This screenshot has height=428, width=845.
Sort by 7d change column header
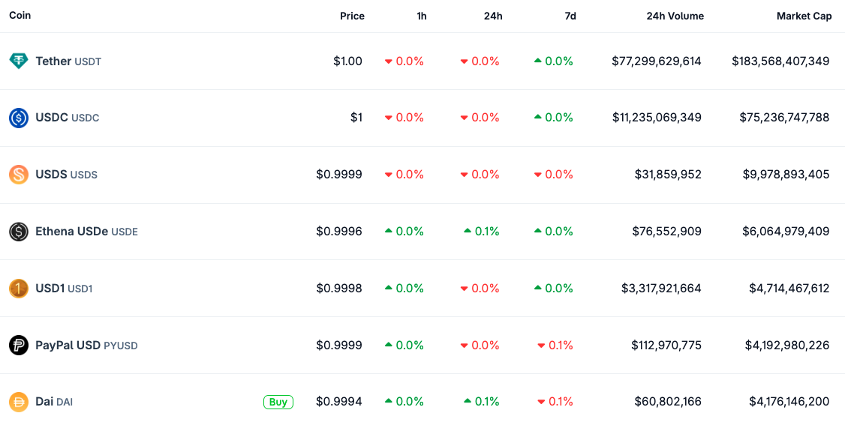click(570, 16)
